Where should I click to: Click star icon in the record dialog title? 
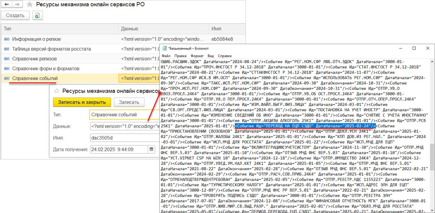(x=56, y=91)
